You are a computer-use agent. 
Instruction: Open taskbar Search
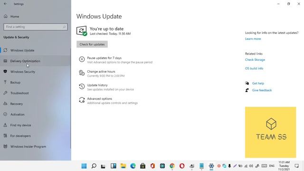94,166
